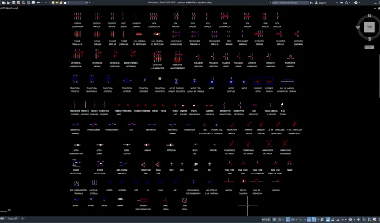Click the Plot printer icon
The height and width of the screenshot is (223, 380).
click(33, 3)
